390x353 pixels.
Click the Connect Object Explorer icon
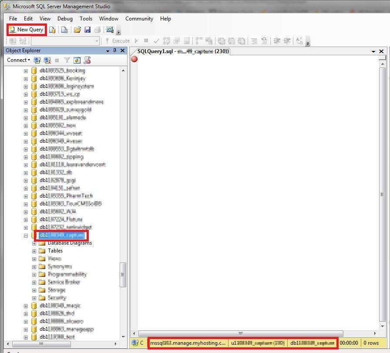coord(37,60)
